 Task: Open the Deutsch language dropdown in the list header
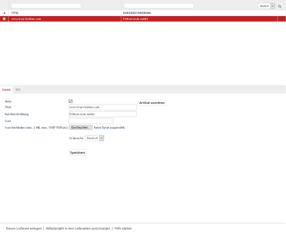266,6
